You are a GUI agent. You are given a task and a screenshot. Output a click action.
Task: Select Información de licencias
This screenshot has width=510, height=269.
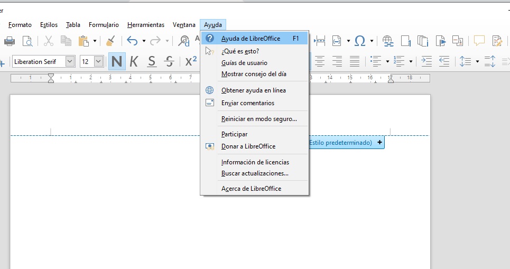[254, 162]
